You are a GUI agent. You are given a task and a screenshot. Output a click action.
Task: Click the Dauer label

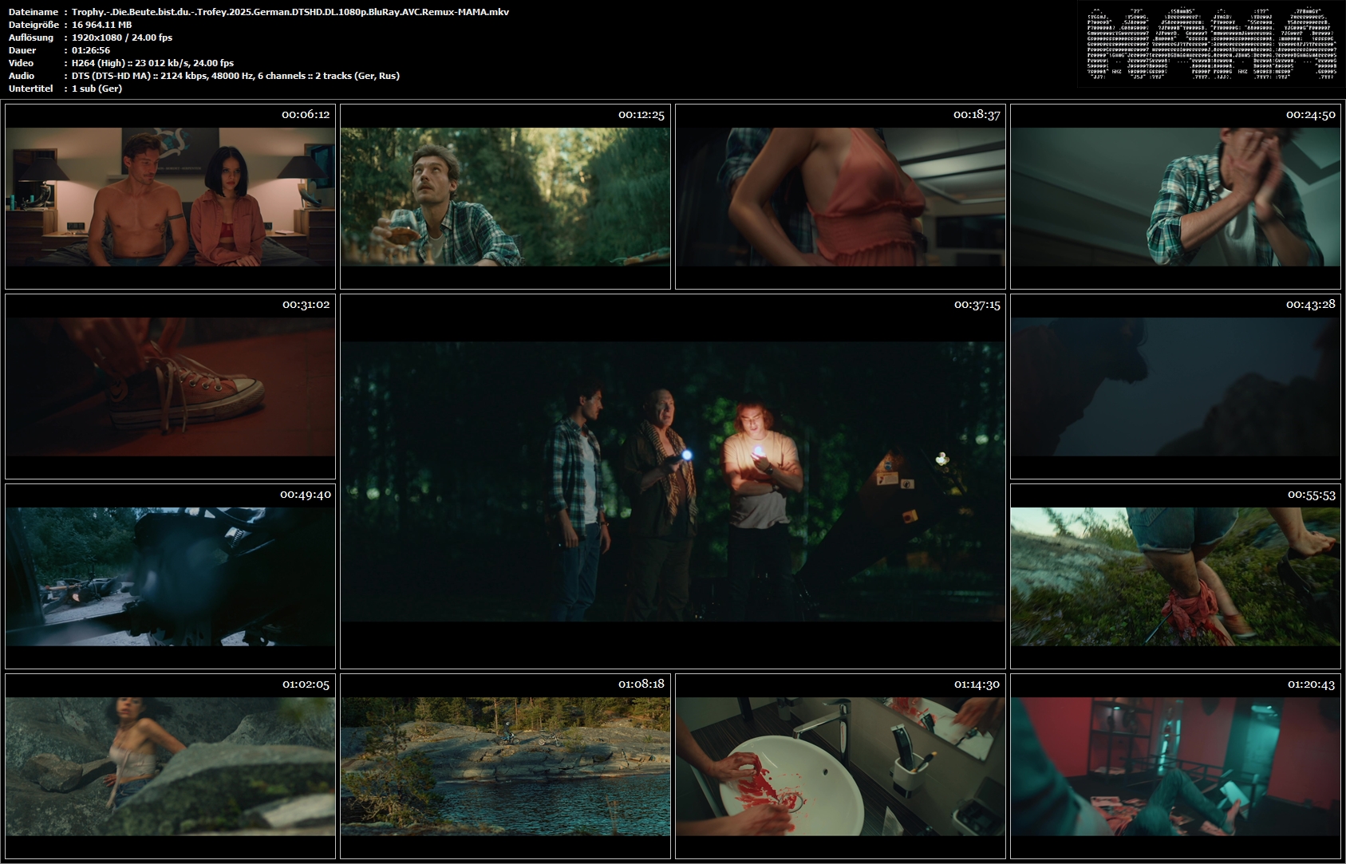click(22, 50)
